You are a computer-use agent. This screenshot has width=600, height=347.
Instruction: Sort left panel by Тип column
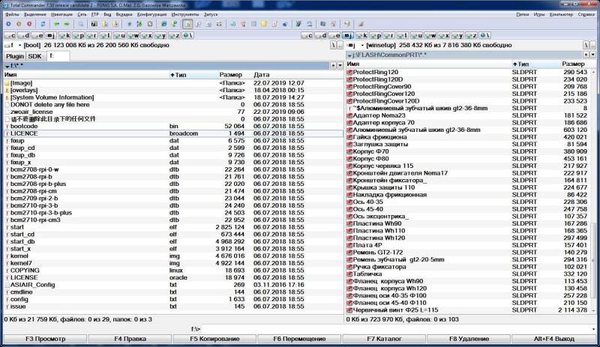click(193, 75)
